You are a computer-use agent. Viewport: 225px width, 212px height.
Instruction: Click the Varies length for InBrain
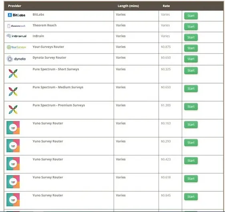tap(121, 36)
